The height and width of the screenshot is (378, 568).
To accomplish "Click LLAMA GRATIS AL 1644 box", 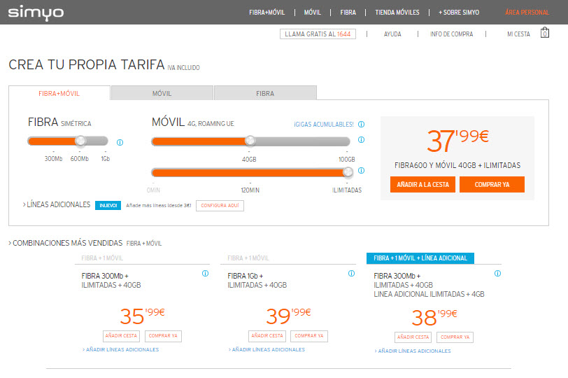I will point(318,34).
